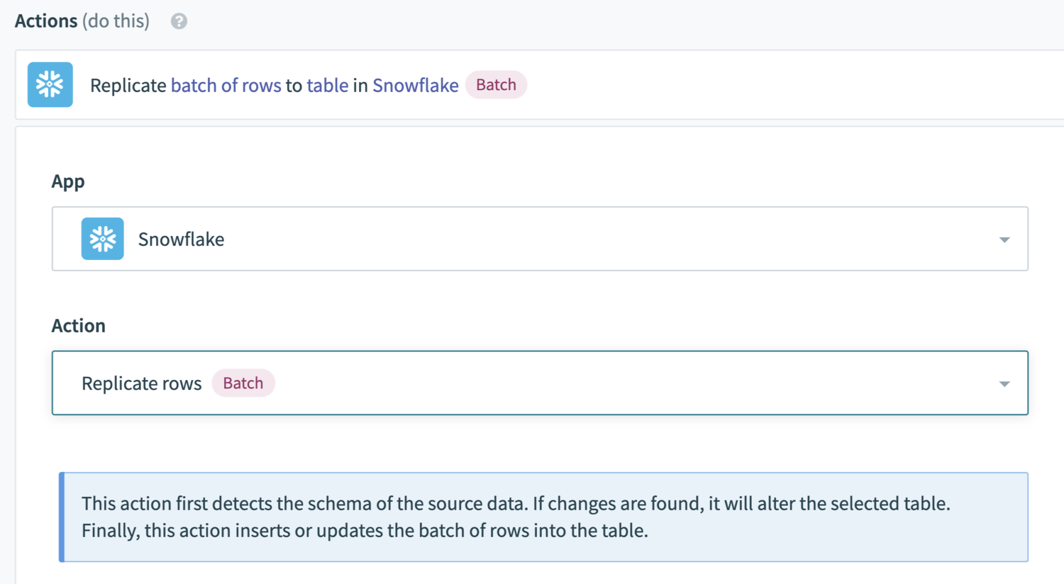Open the 'Snowflake' link in the action title

click(x=415, y=85)
